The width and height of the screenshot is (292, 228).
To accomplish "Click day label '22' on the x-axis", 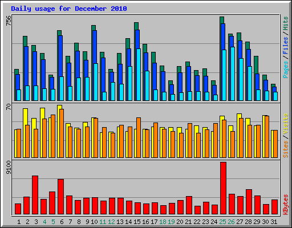I will coord(197,222).
